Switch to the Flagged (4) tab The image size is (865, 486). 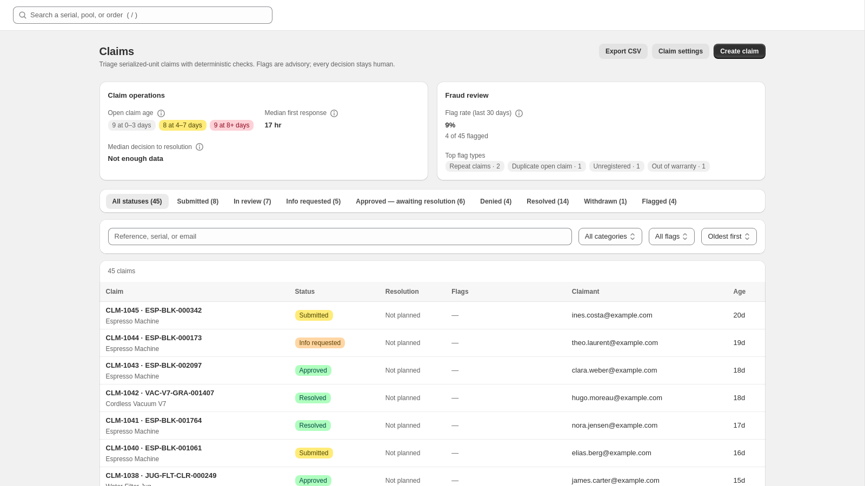659,201
